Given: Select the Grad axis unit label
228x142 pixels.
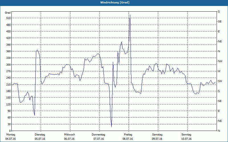Looking at the screenshot, I should point(8,13).
